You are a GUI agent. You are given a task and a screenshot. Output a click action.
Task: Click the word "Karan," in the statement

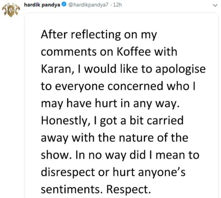(x=57, y=69)
